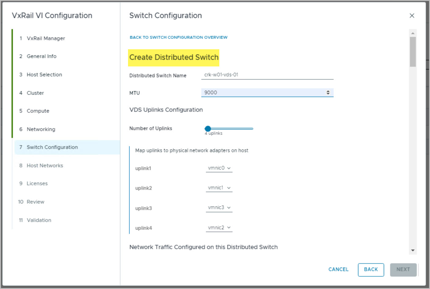Click Back to Switch Configuration Overview link

178,37
